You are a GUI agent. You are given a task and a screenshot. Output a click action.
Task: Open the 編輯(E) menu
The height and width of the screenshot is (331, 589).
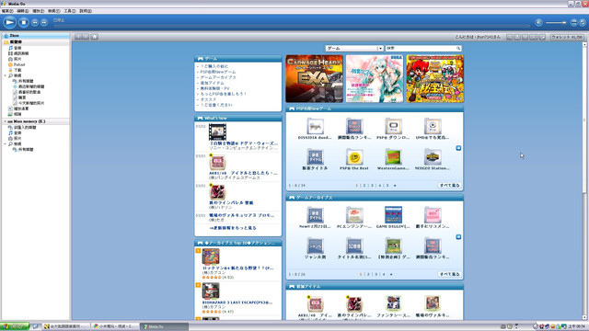(23, 11)
